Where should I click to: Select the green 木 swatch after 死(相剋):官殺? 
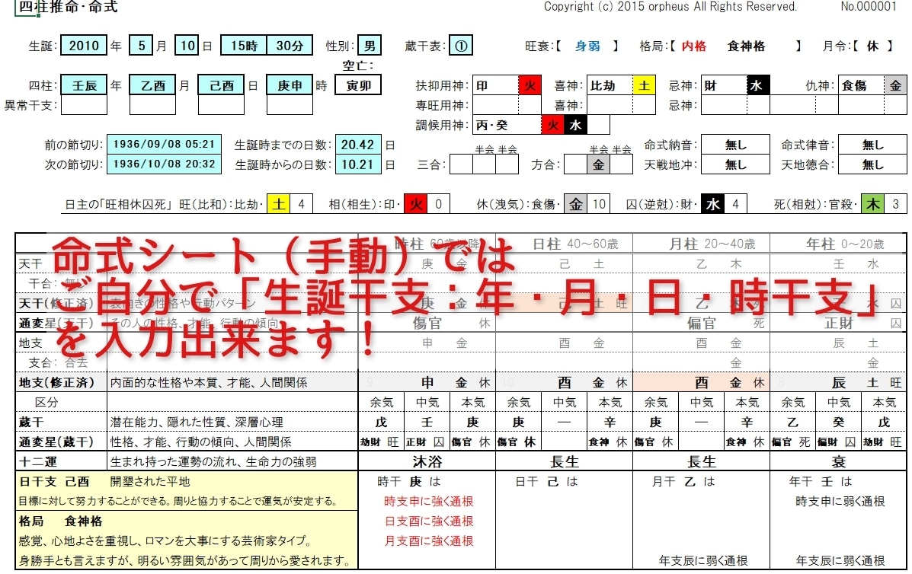pyautogui.click(x=872, y=204)
